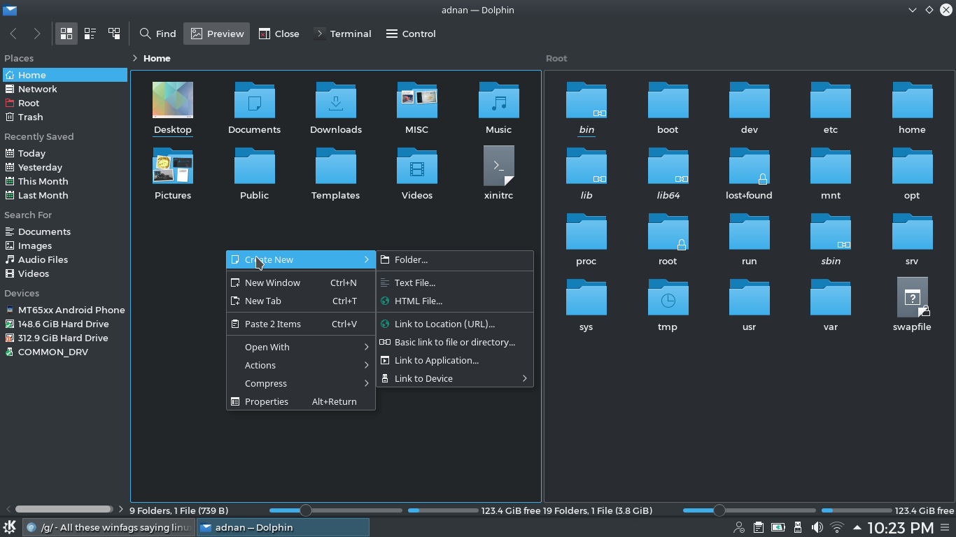Adjust the Root pane zoom slider

click(719, 510)
